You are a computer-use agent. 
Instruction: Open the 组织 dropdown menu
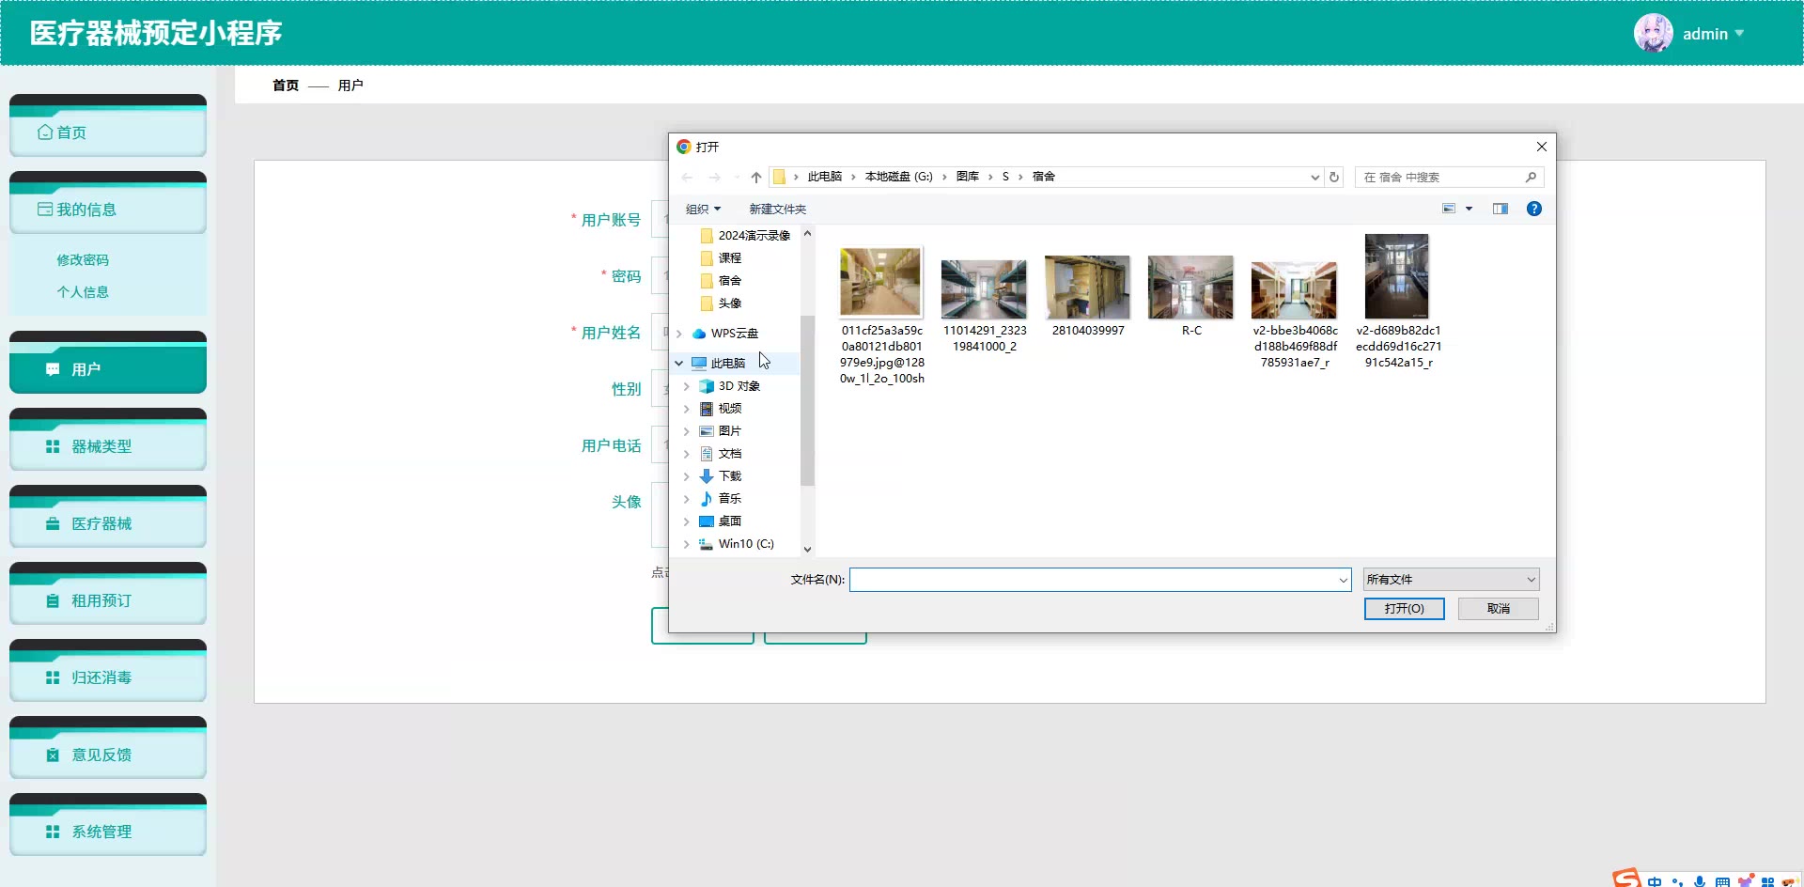click(x=703, y=209)
